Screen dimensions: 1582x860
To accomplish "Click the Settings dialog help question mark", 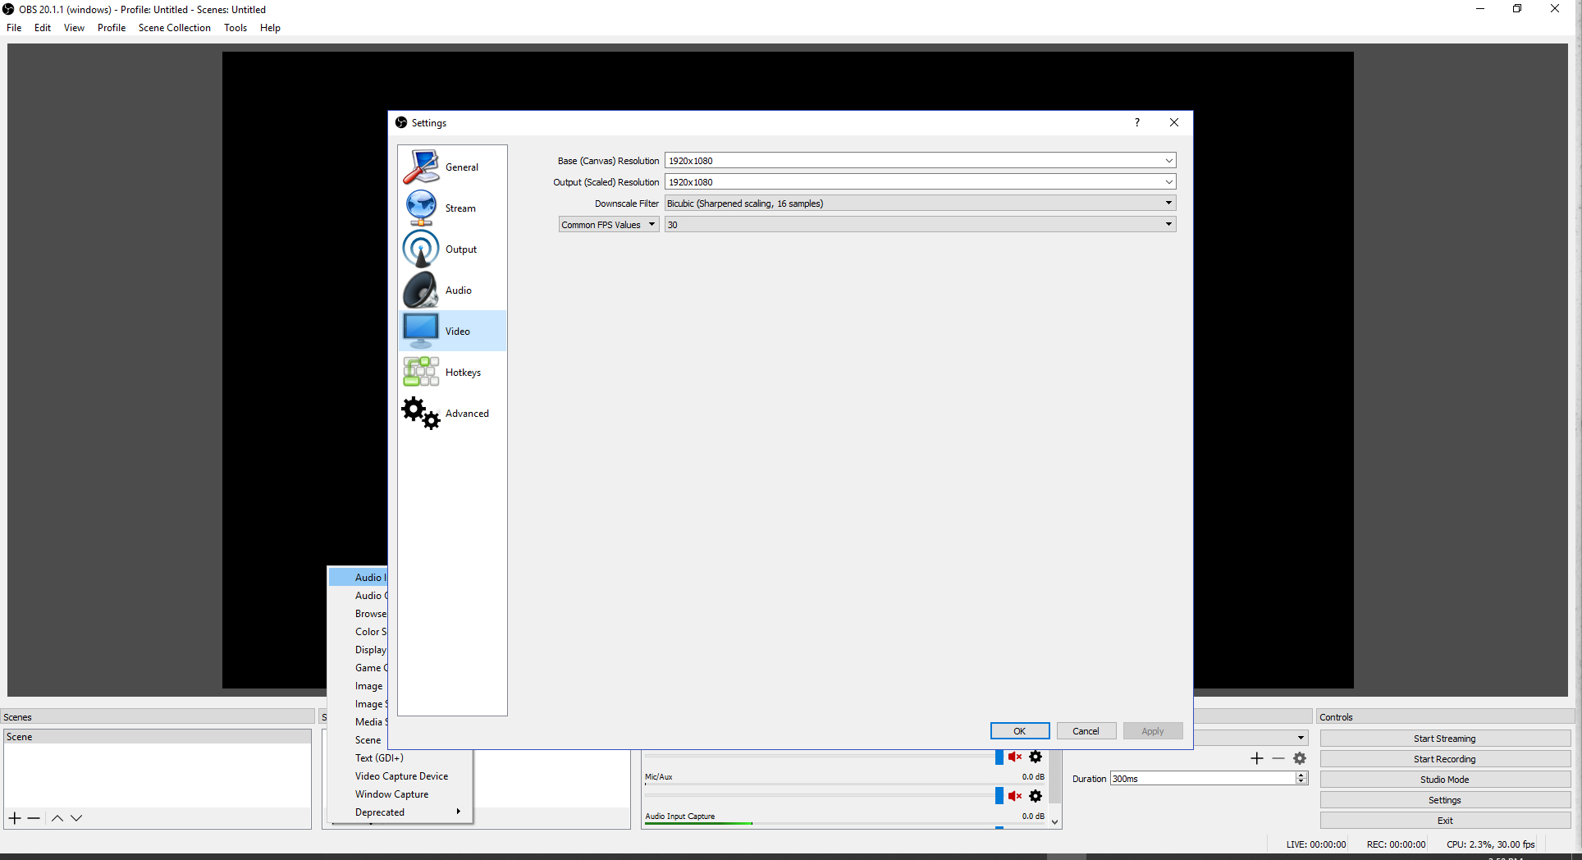I will [1136, 122].
